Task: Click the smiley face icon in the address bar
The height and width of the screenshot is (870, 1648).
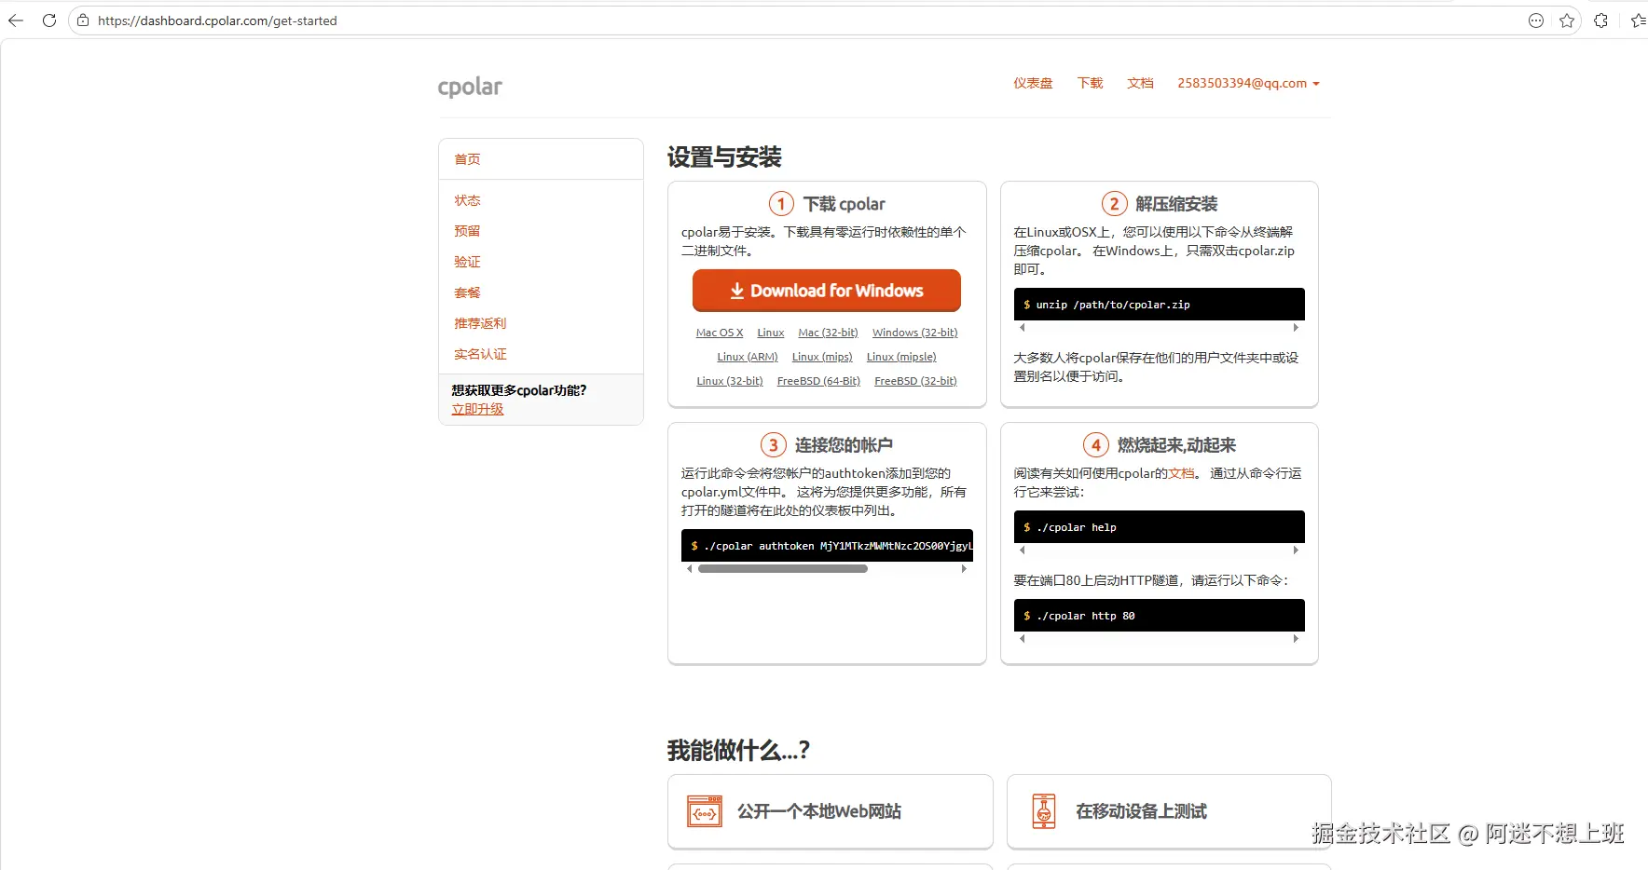Action: [x=1536, y=20]
